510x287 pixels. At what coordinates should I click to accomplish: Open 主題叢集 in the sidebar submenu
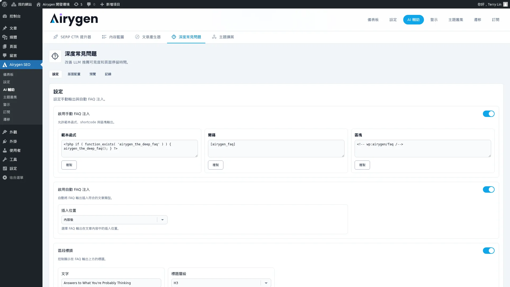pos(21,97)
